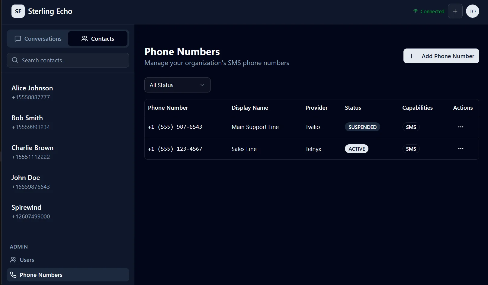Open actions menu for Sales Line
The height and width of the screenshot is (285, 488).
[x=461, y=149]
